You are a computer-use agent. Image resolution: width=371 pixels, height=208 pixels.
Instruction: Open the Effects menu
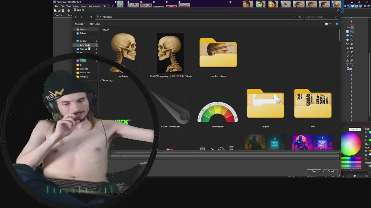tap(106, 6)
